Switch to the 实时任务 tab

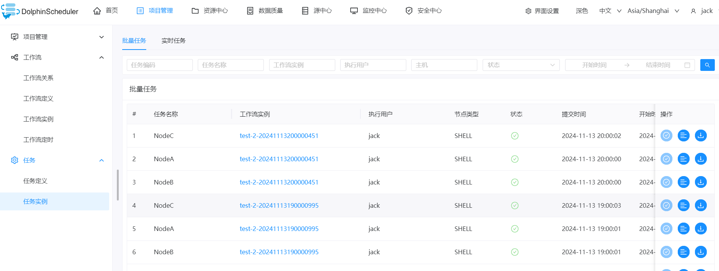point(173,41)
